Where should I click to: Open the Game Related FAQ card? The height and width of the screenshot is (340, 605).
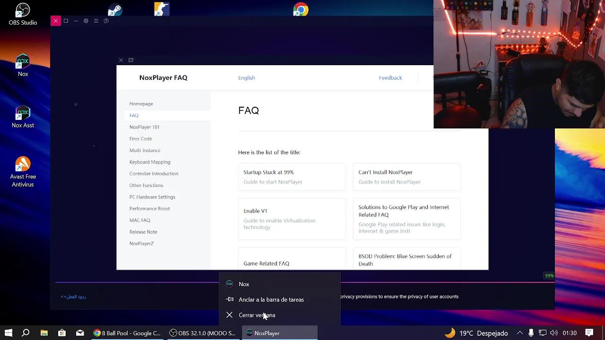coord(292,259)
